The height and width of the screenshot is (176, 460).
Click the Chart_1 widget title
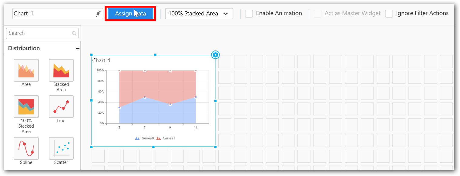(x=101, y=60)
